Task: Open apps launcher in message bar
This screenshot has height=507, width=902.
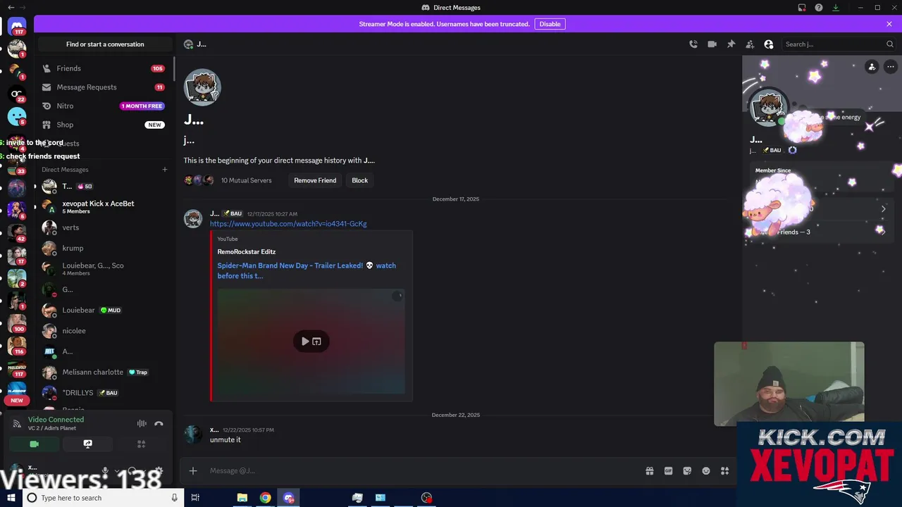Action: [724, 471]
